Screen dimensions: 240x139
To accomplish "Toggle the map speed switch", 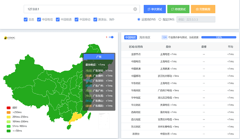I will pyautogui.click(x=111, y=37).
